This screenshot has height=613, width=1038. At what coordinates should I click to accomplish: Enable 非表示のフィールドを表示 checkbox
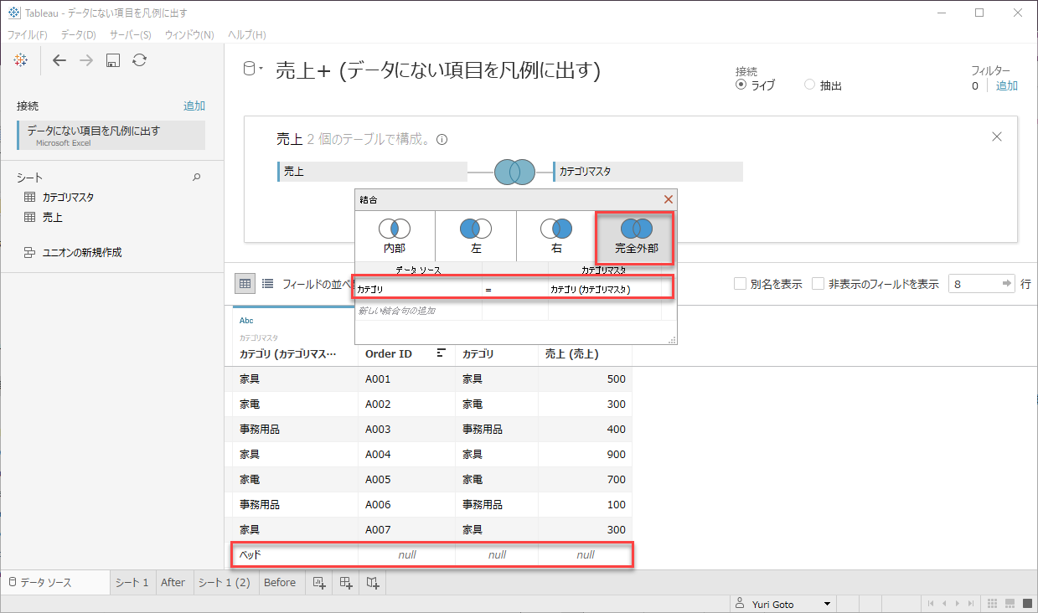[818, 284]
